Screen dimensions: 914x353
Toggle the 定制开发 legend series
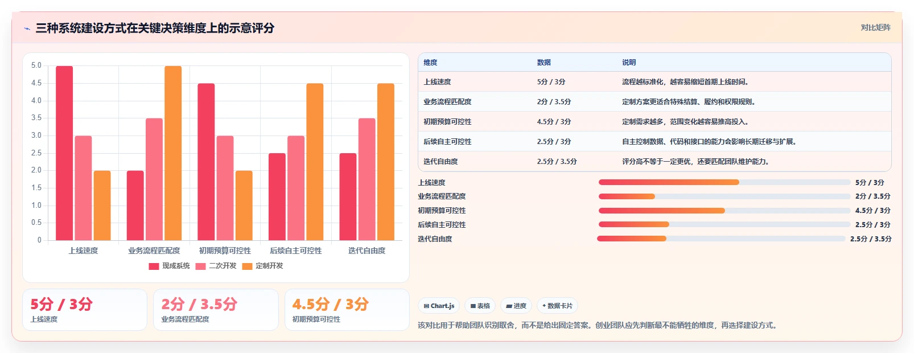pyautogui.click(x=262, y=266)
